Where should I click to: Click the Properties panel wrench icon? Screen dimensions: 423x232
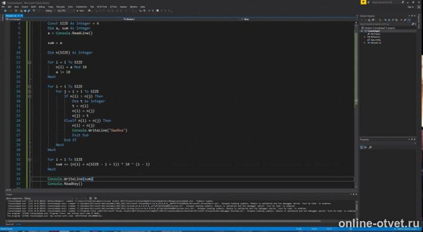point(370,147)
